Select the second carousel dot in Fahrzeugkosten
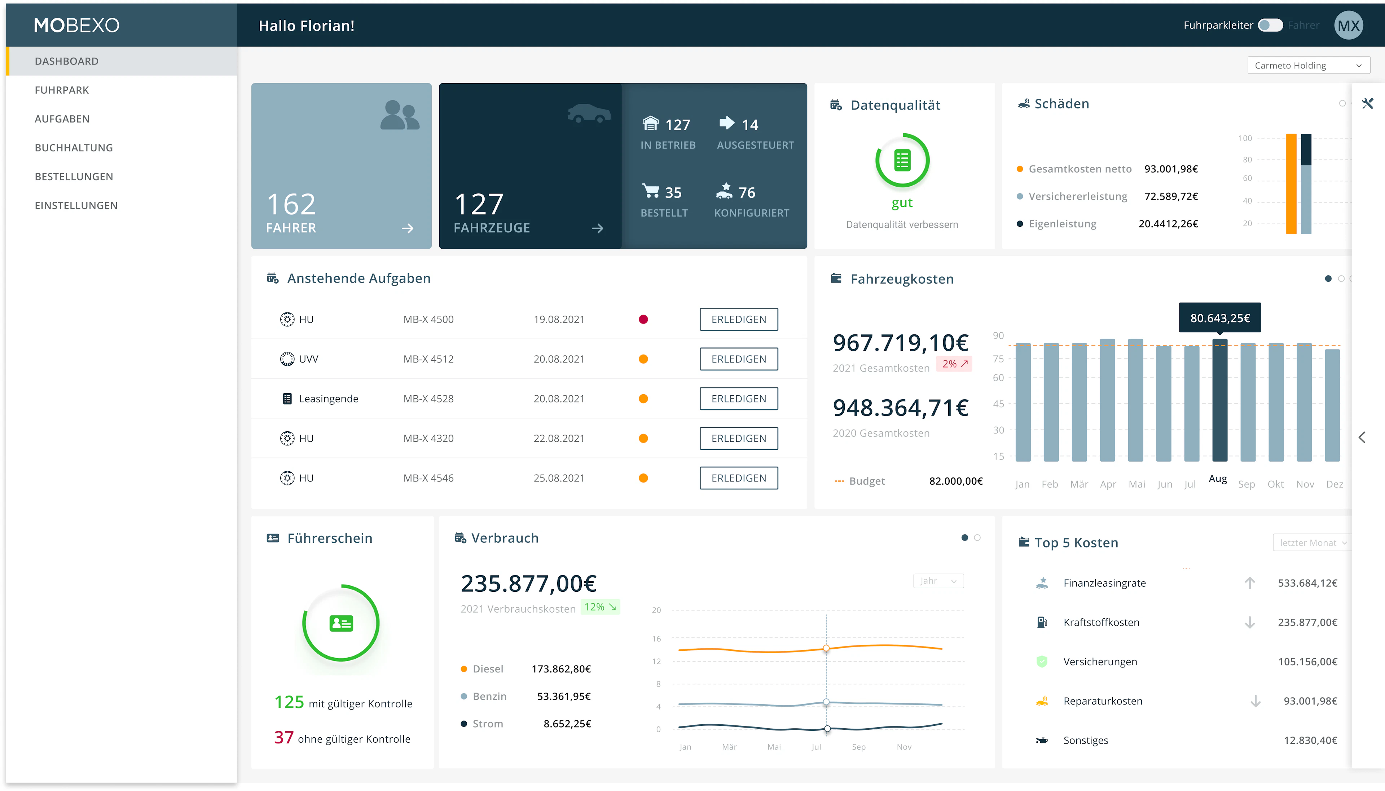The width and height of the screenshot is (1385, 791). click(1341, 278)
